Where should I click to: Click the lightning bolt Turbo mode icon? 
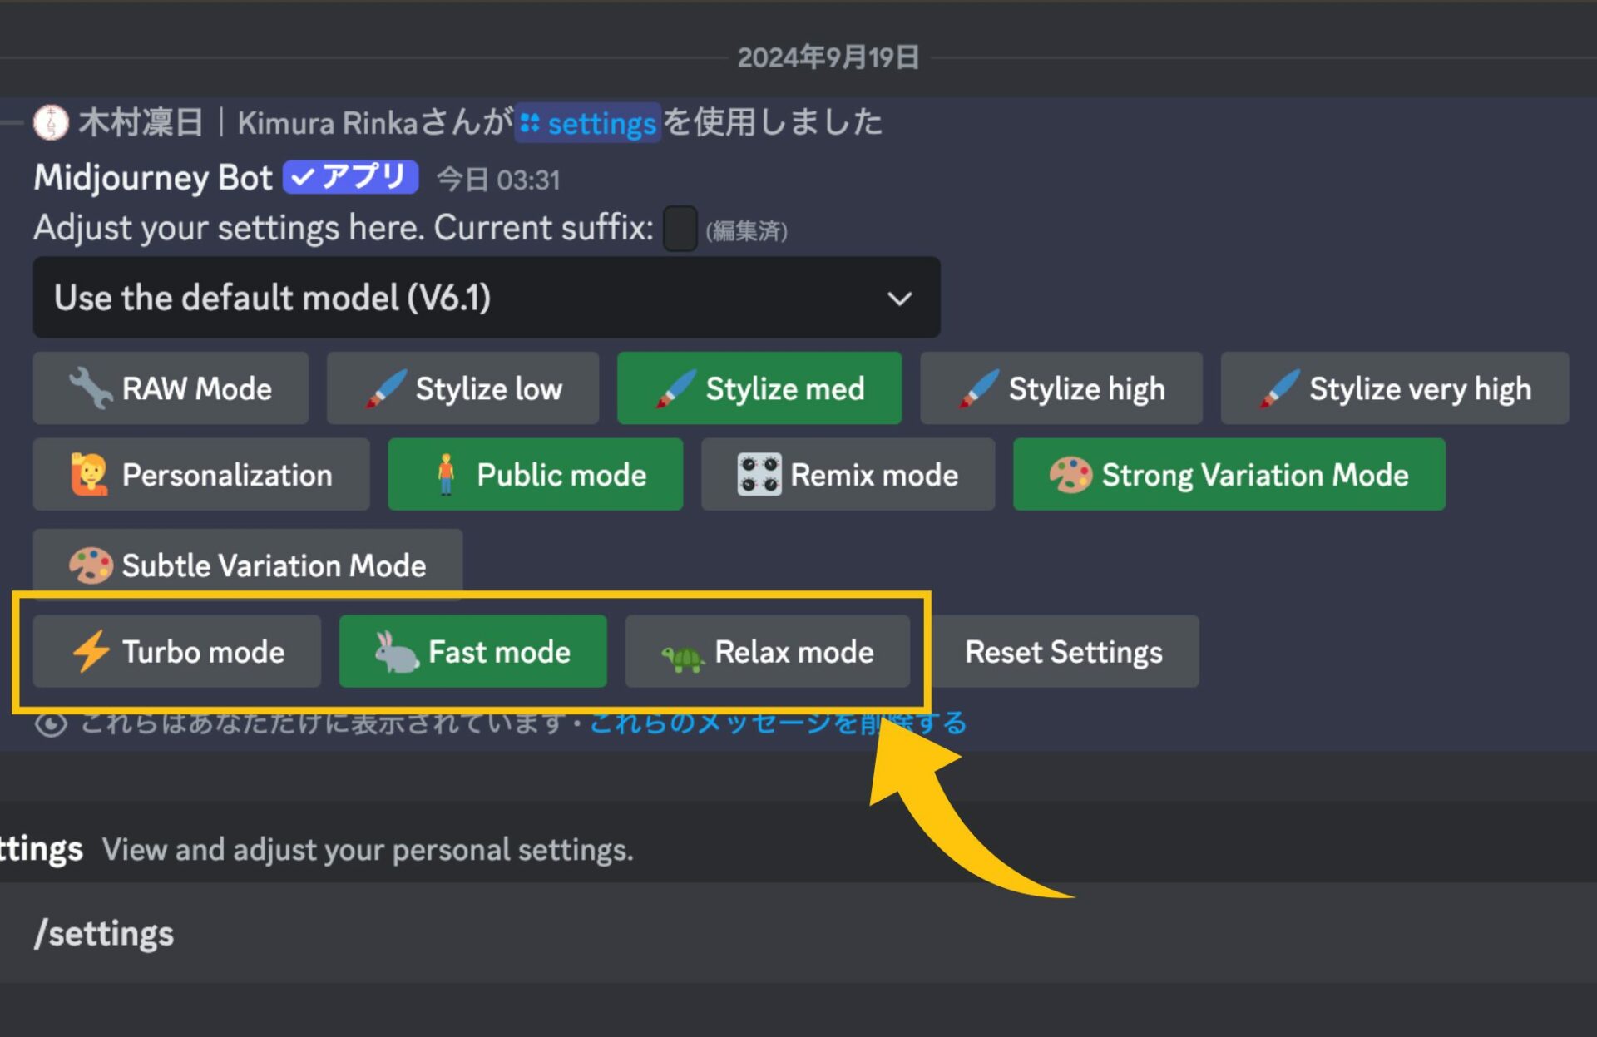pyautogui.click(x=91, y=651)
